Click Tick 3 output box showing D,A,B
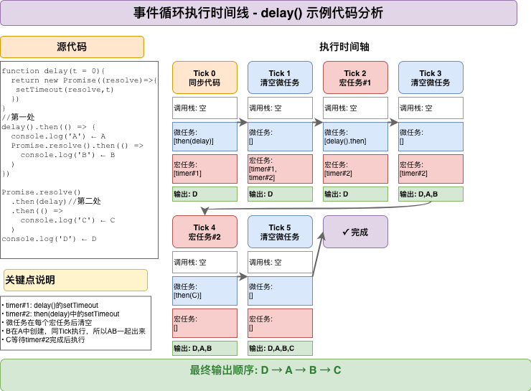 (x=431, y=194)
